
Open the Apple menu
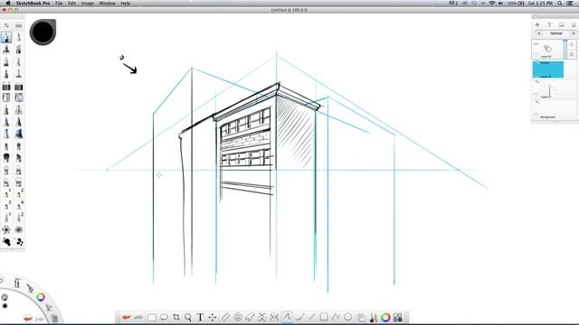pos(8,3)
